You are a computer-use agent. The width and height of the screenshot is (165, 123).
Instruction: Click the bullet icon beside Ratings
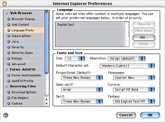(x=9, y=59)
